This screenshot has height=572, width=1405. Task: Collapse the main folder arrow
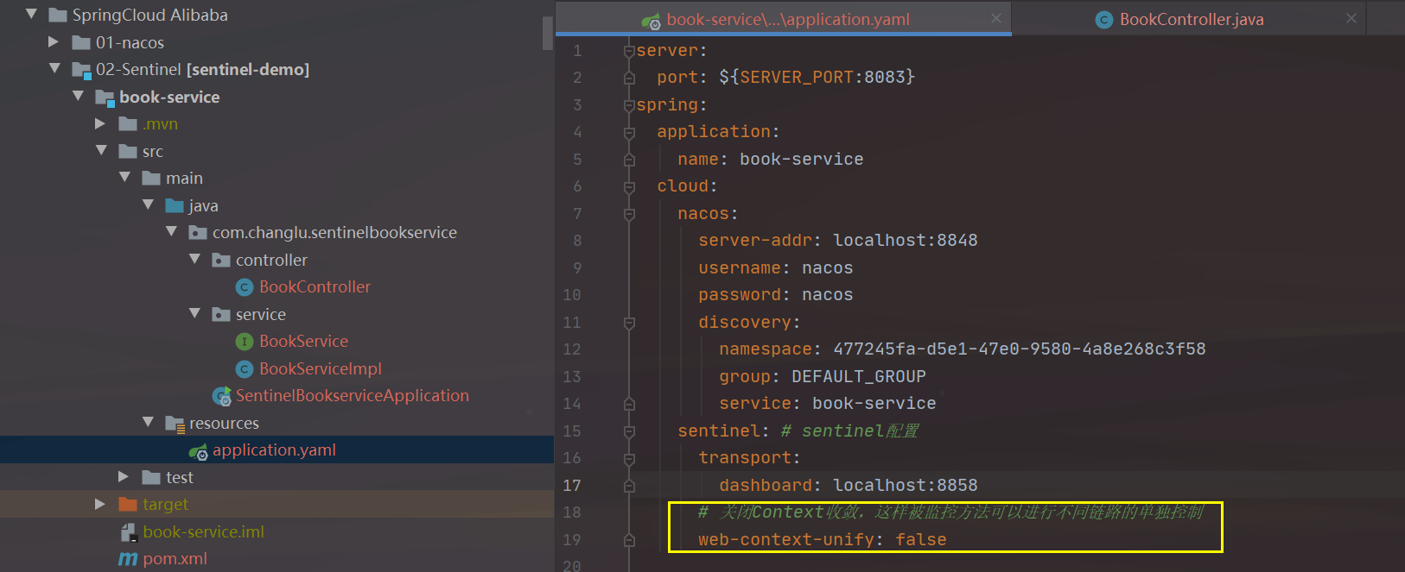click(125, 177)
